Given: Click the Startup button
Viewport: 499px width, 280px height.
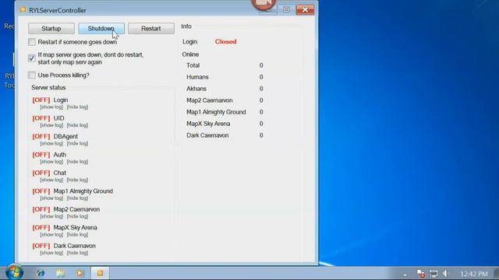Looking at the screenshot, I should point(51,29).
